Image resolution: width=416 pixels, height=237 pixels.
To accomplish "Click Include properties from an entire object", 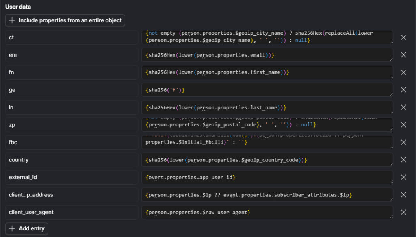I will (65, 20).
